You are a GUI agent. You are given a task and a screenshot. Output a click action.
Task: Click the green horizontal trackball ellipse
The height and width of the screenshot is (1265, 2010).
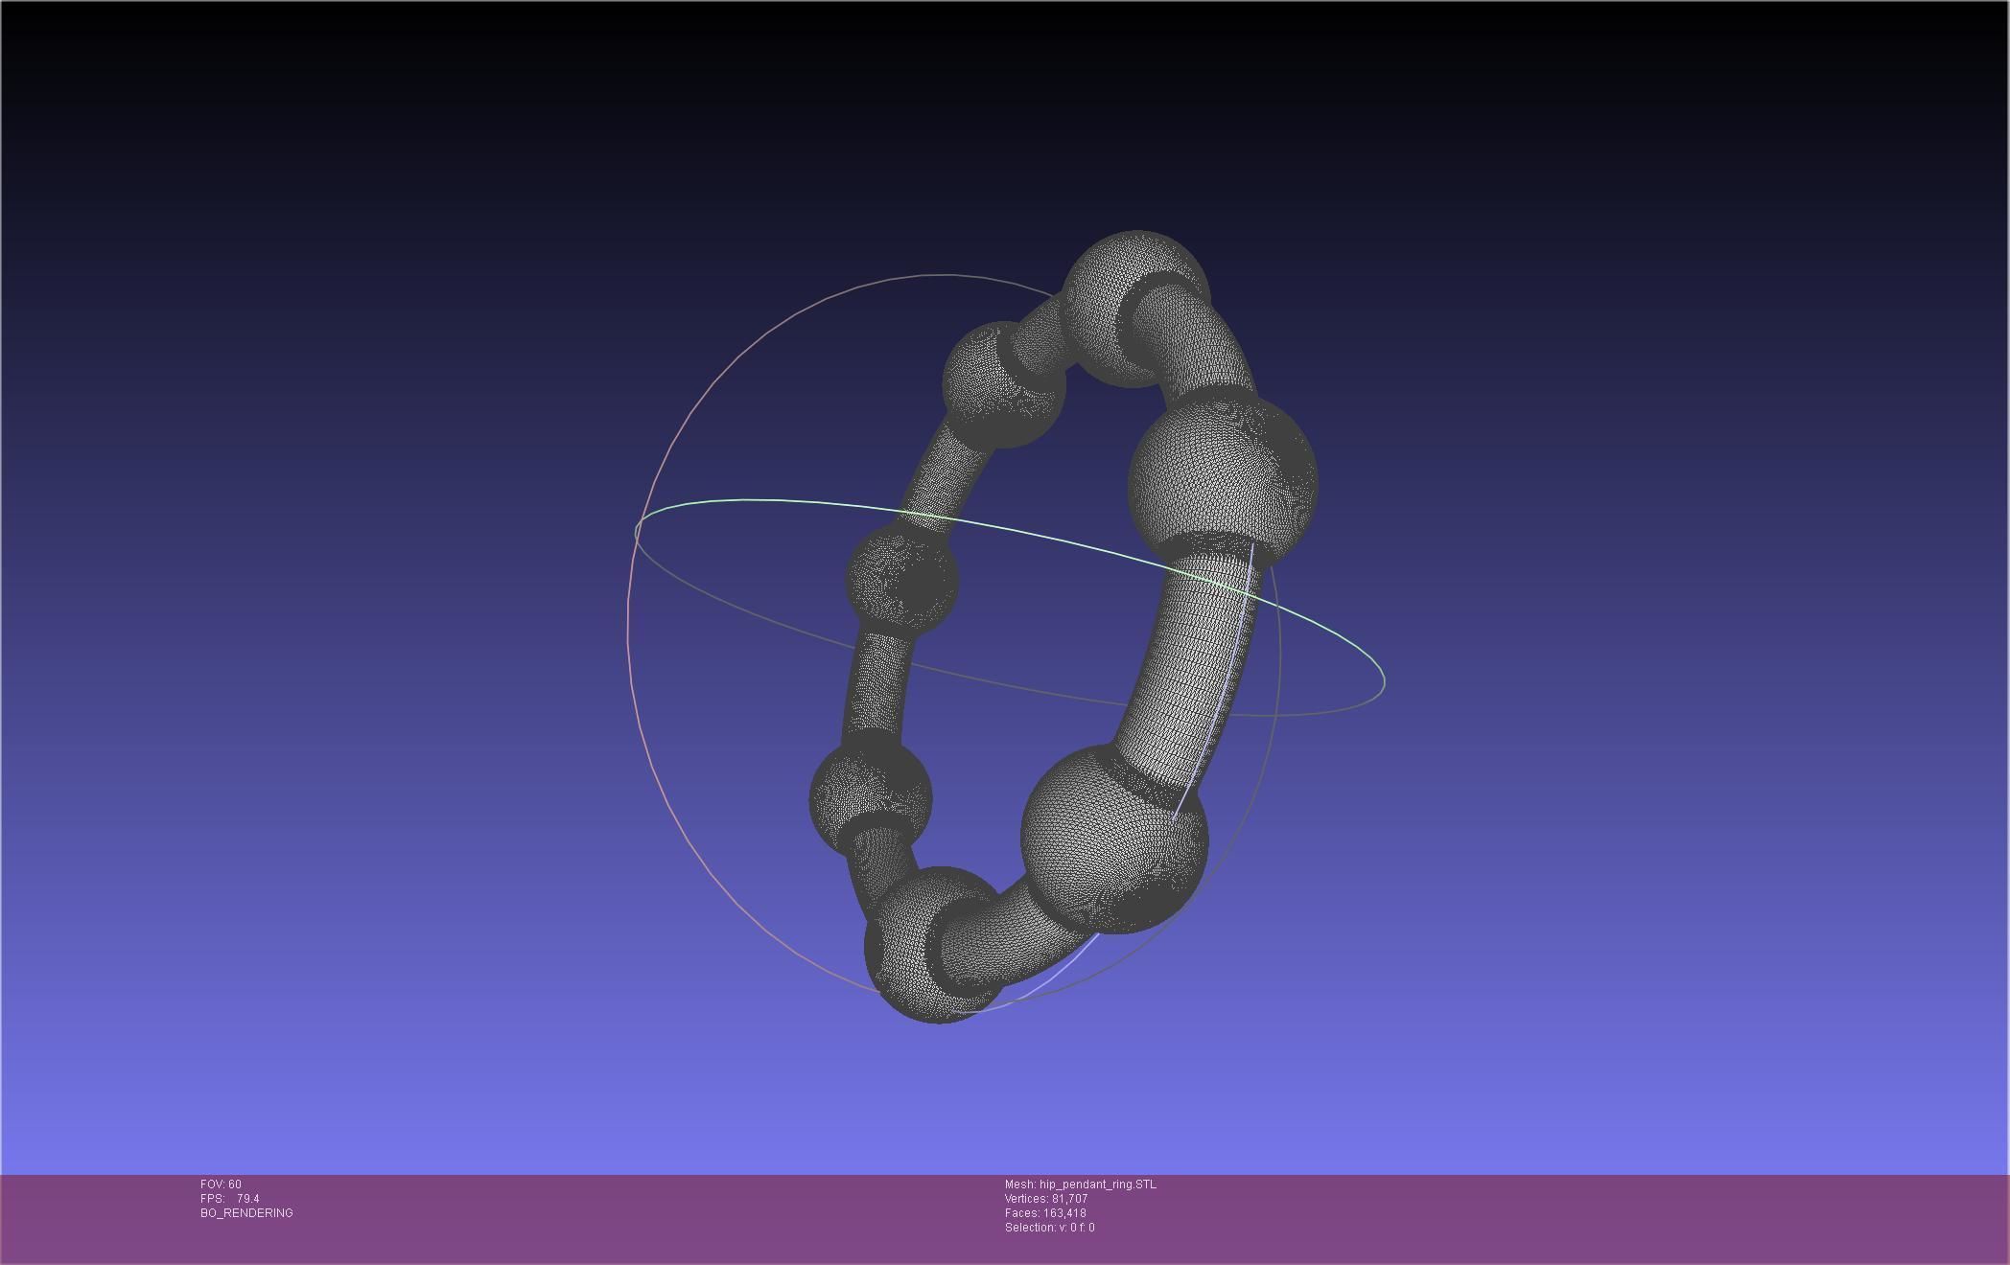point(767,500)
